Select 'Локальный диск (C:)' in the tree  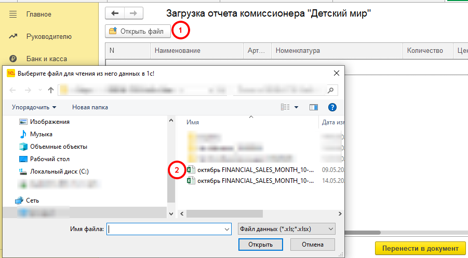click(x=59, y=171)
